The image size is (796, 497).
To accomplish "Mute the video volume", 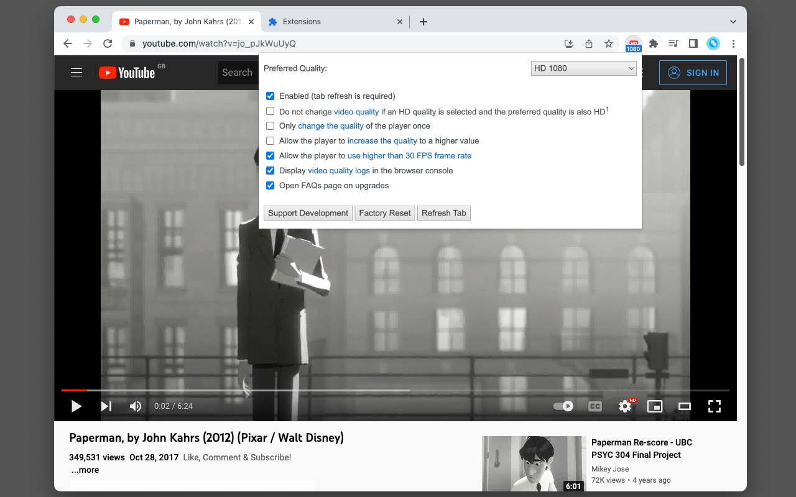I will point(135,406).
